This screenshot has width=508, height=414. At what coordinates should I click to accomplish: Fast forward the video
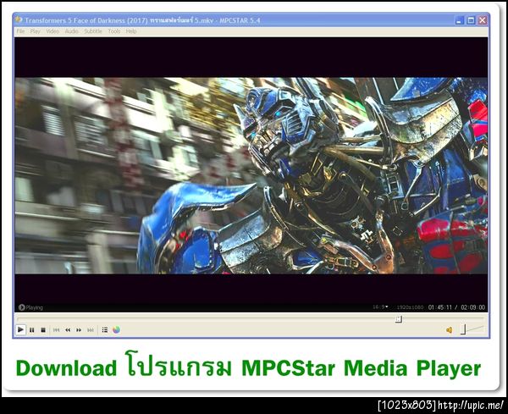[x=79, y=330]
